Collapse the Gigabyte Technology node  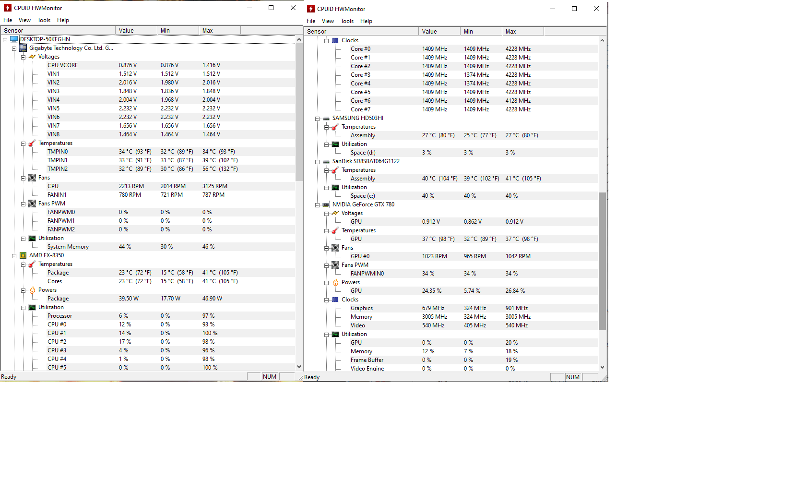tap(14, 48)
